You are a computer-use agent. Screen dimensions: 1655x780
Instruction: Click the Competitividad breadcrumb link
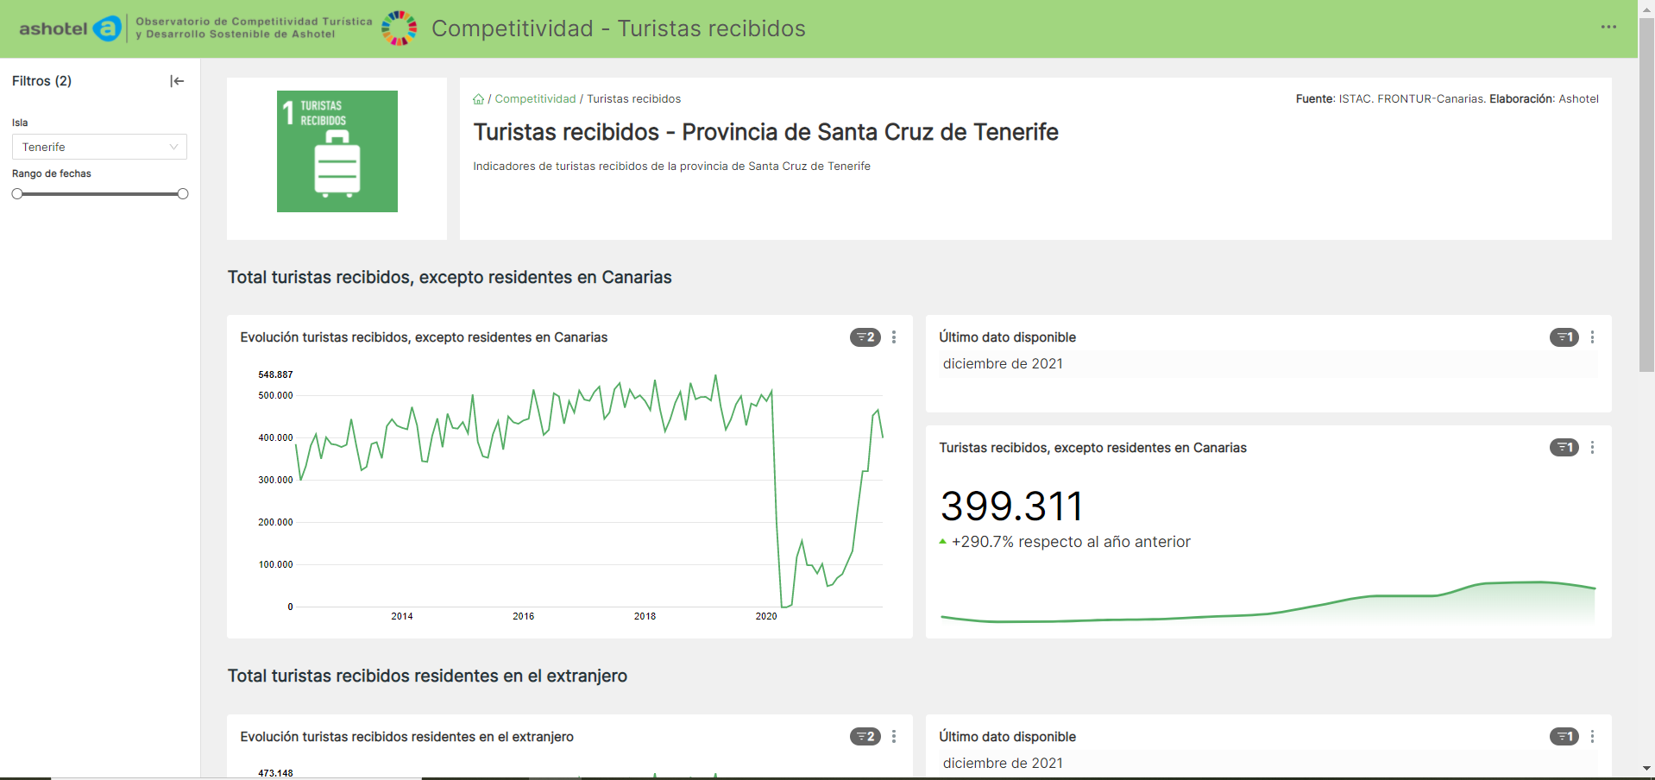click(x=535, y=99)
